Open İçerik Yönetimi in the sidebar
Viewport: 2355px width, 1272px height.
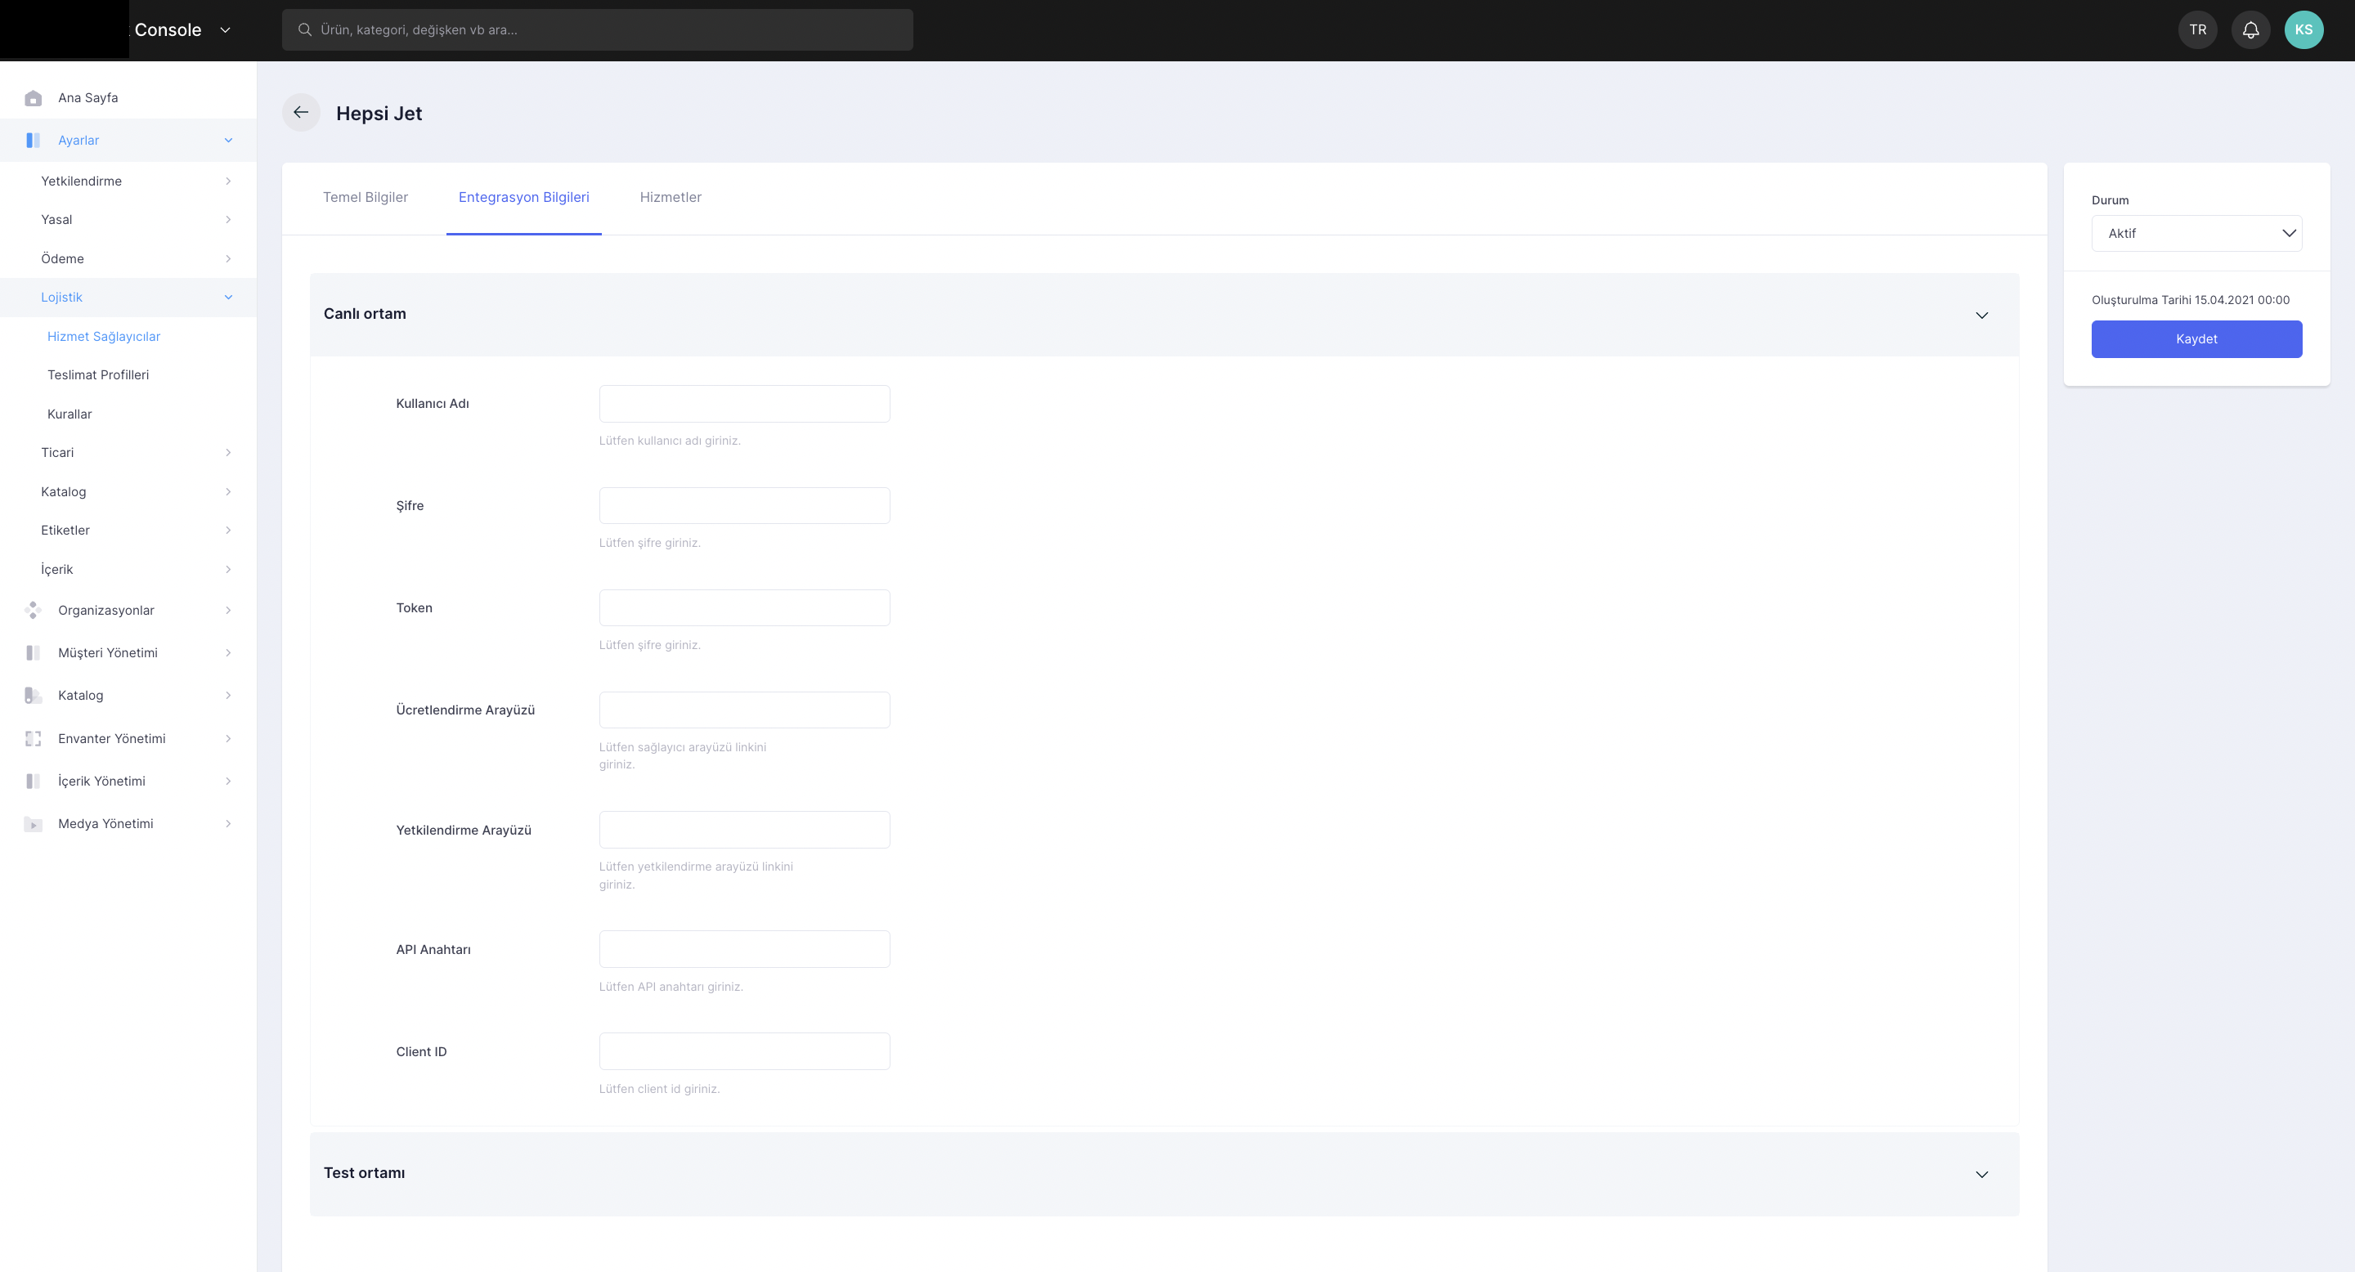click(x=101, y=781)
